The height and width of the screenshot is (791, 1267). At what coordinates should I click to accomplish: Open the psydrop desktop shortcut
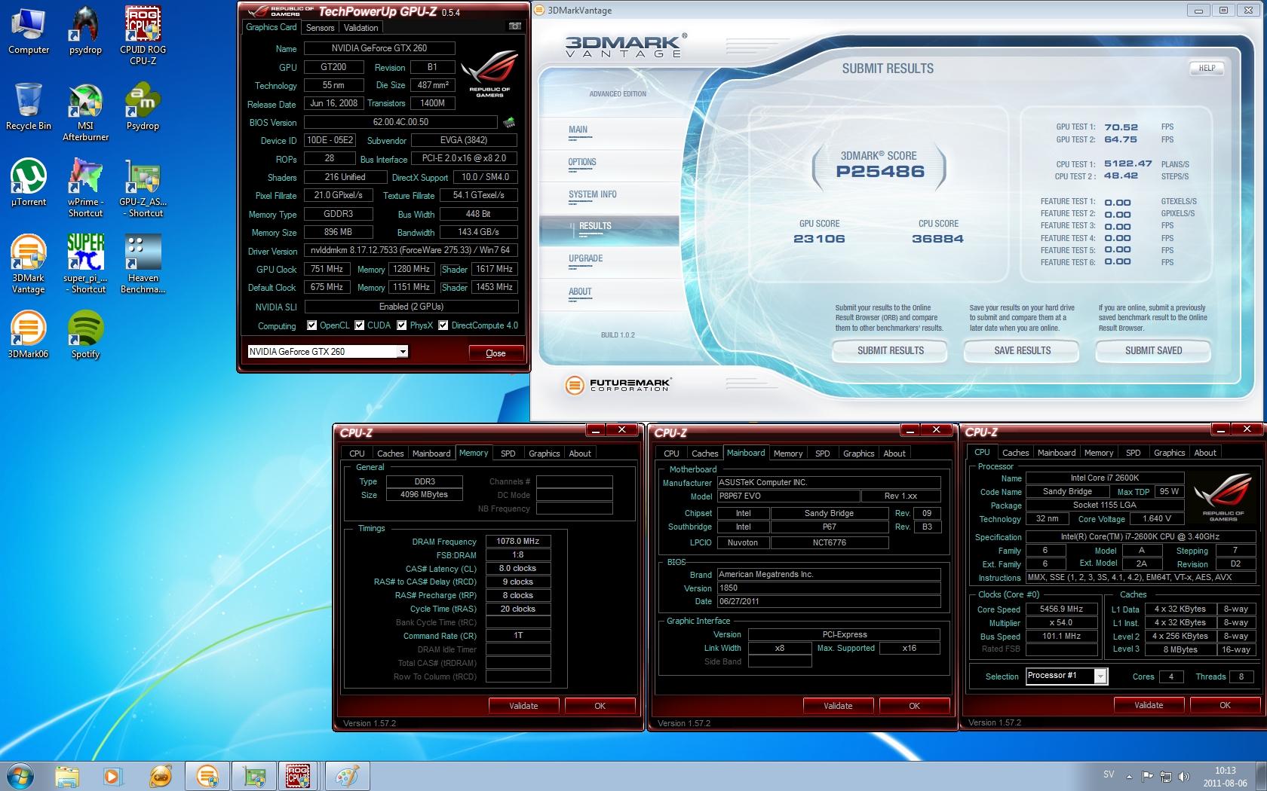85,30
